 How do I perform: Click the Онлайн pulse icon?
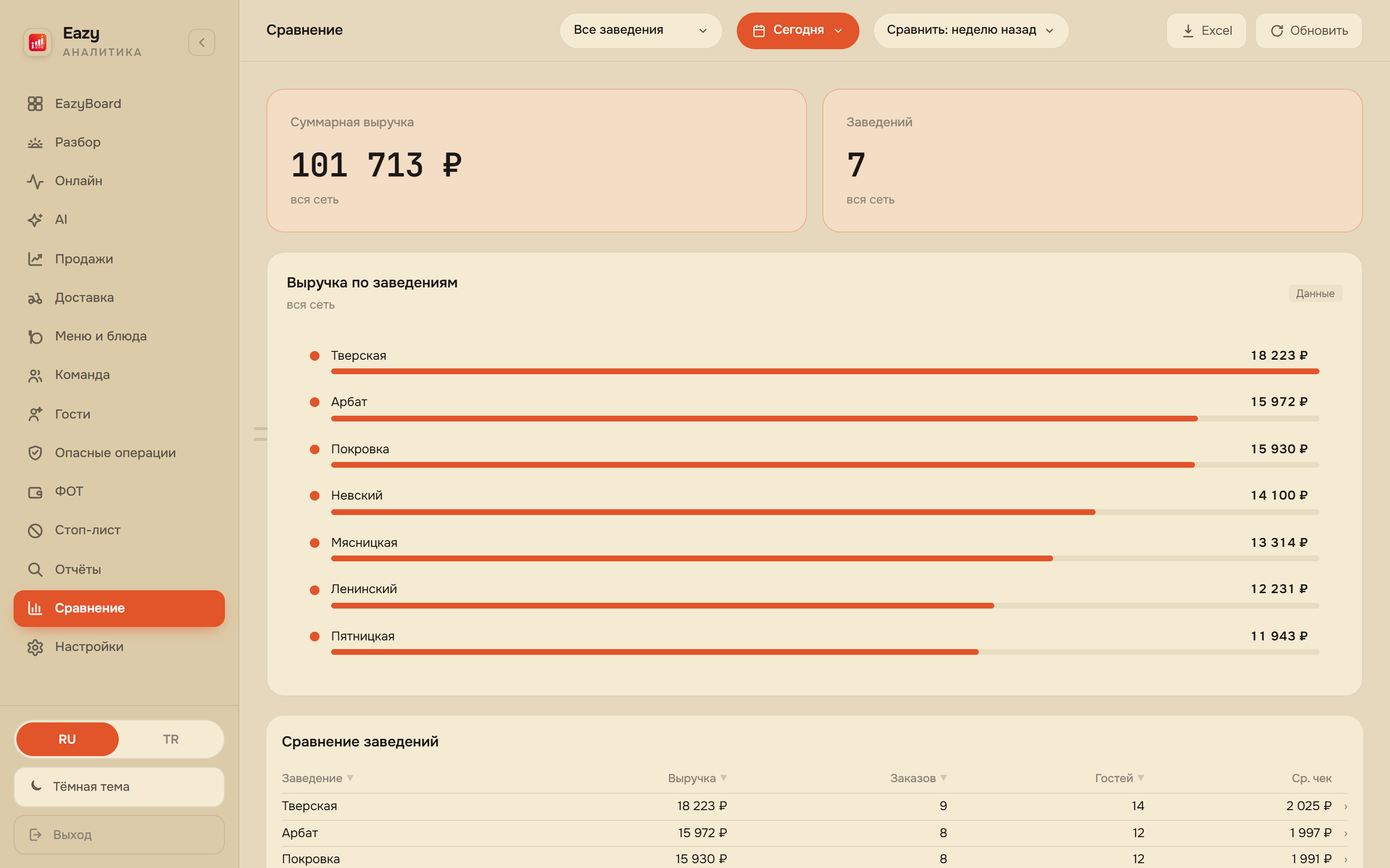pyautogui.click(x=35, y=181)
